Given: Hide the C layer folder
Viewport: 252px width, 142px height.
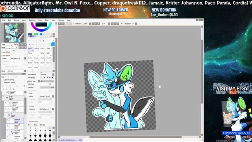Looking at the screenshot, I should coord(6,114).
